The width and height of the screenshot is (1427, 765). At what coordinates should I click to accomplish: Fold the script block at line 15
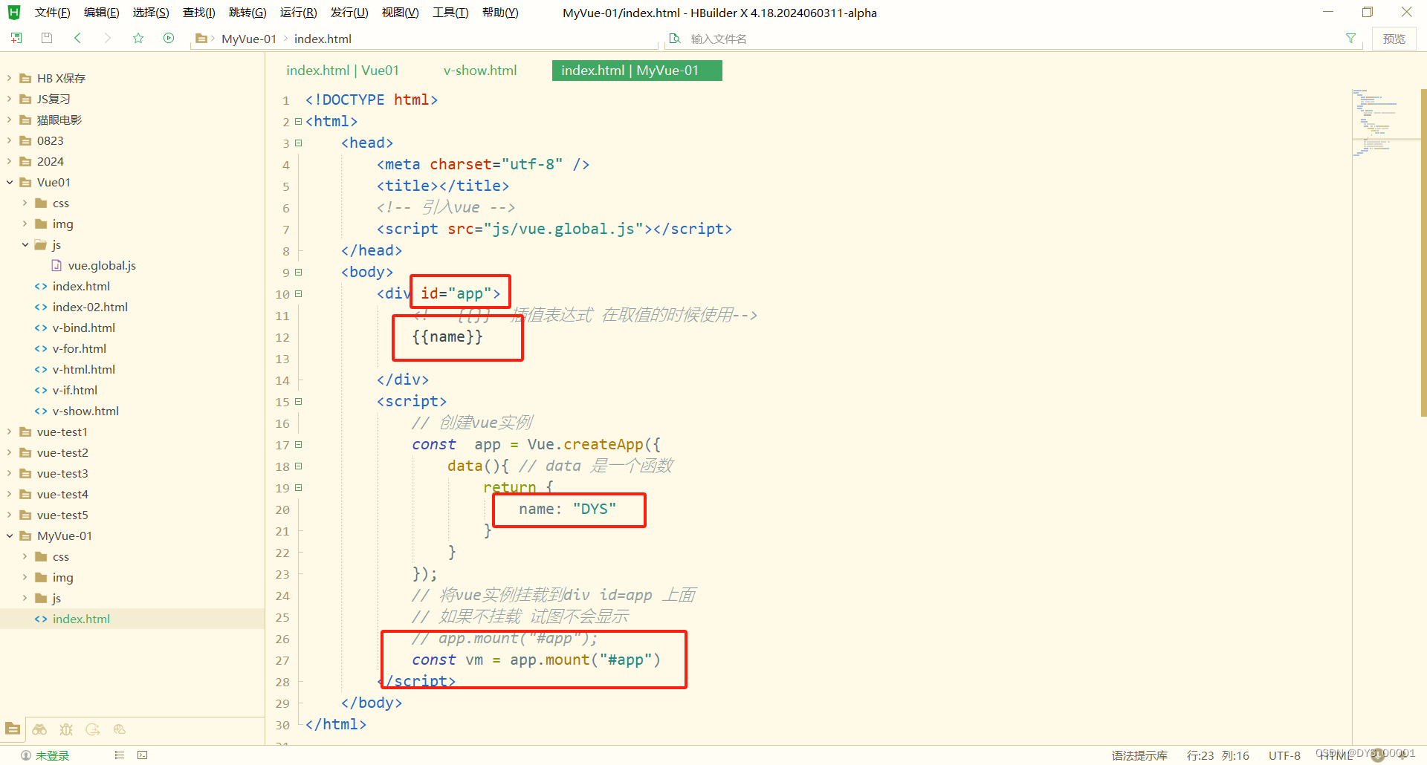coord(298,401)
